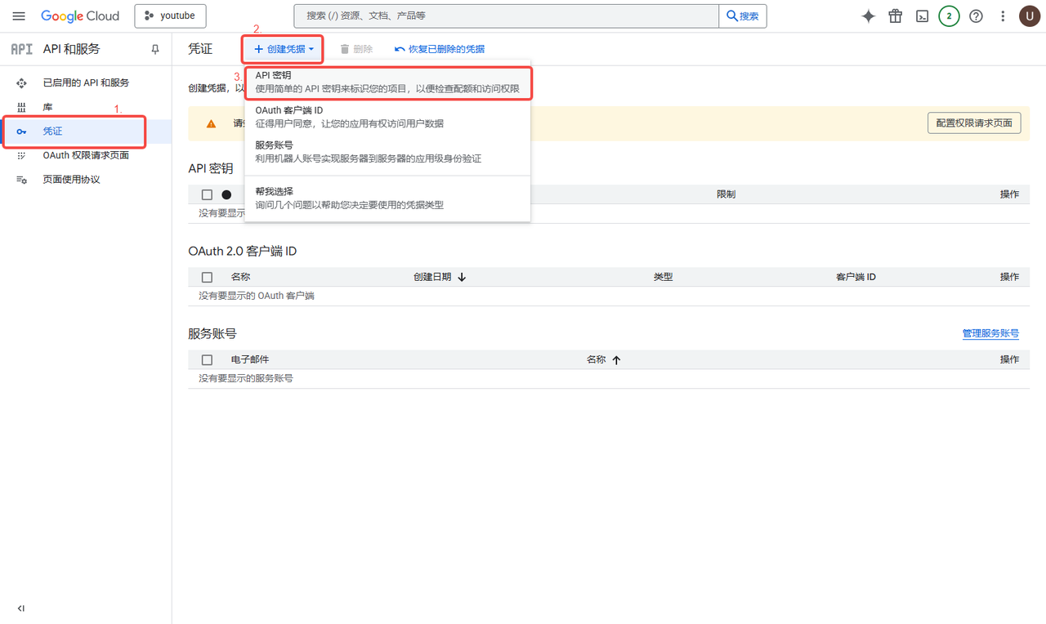Tick the 服务账号 table select-all checkbox

[207, 359]
